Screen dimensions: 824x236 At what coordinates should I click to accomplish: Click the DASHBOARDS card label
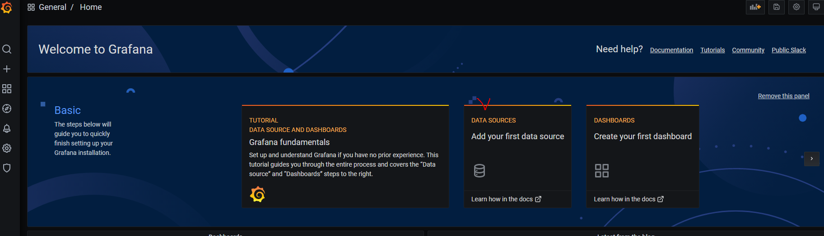click(x=614, y=120)
